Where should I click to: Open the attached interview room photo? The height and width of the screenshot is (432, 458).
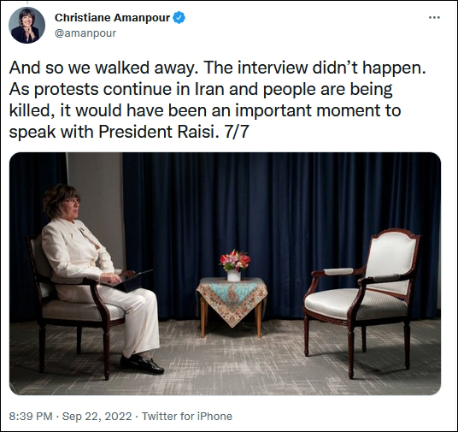(225, 274)
